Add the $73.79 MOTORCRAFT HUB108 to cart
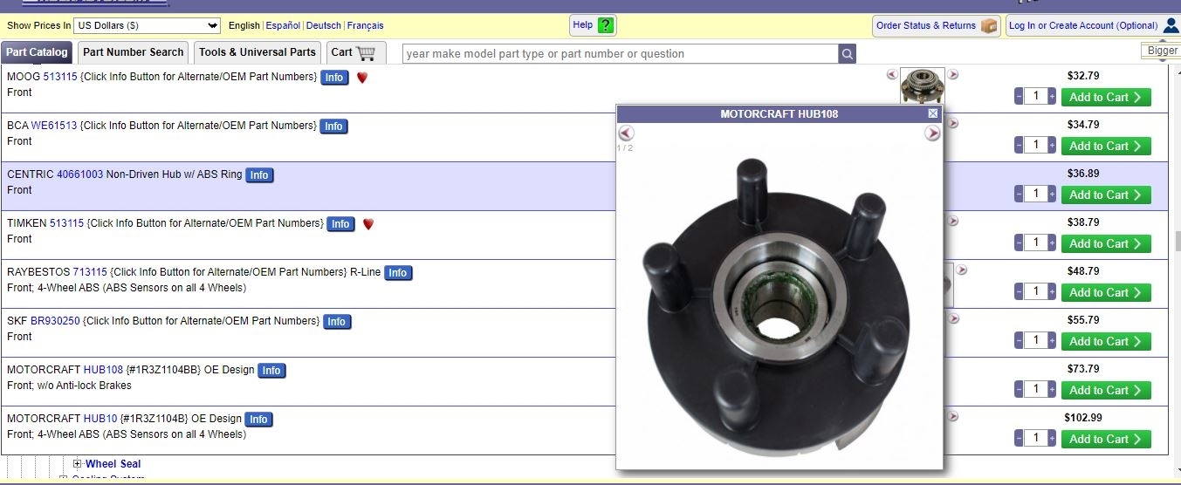Viewport: 1181px width, 485px height. [x=1106, y=390]
